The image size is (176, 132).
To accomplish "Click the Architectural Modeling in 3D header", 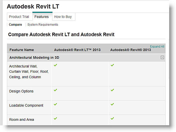I will coord(34,57).
